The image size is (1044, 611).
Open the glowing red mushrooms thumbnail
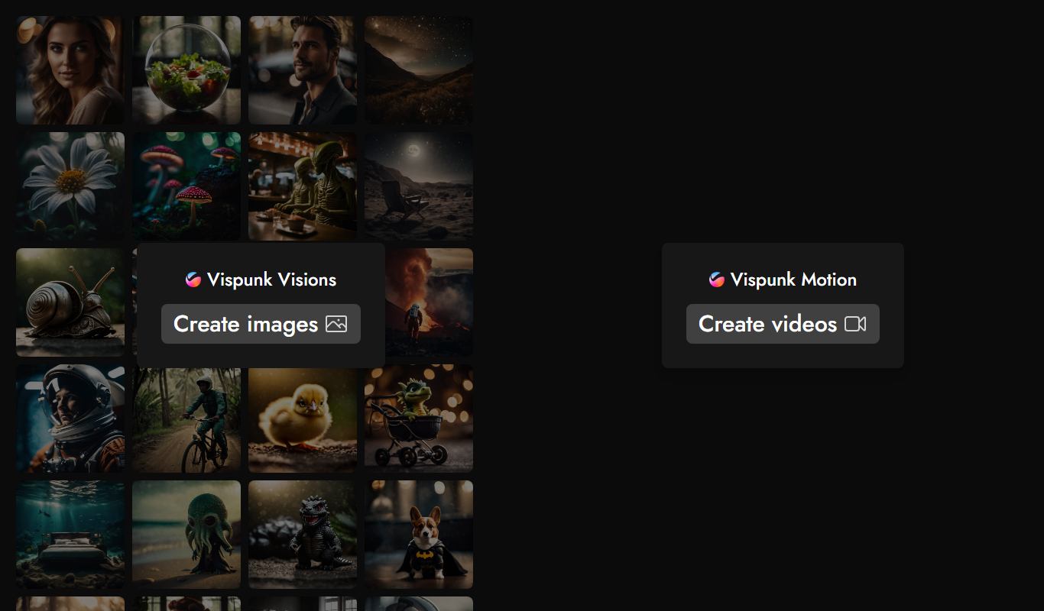tap(186, 186)
